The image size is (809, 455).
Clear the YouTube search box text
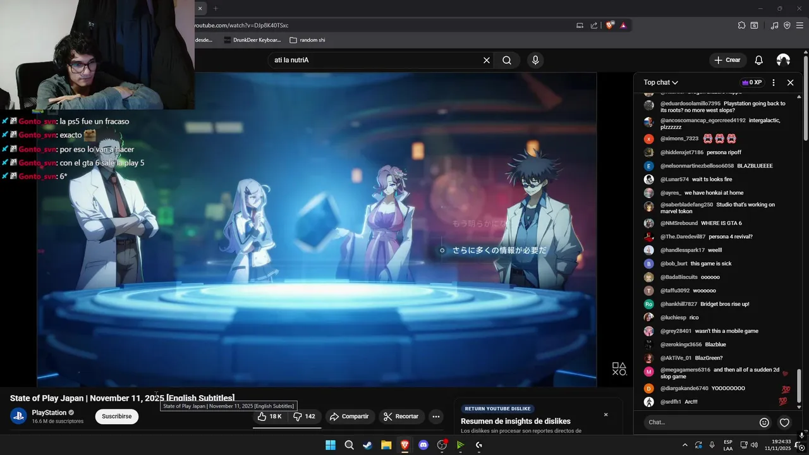point(487,60)
